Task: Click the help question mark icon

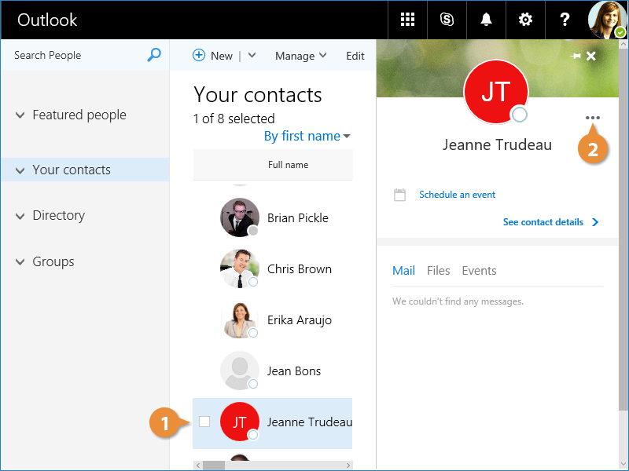Action: pyautogui.click(x=564, y=20)
